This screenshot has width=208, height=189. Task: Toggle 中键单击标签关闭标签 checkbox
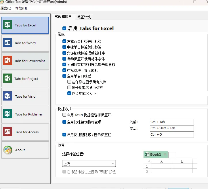tap(64, 47)
